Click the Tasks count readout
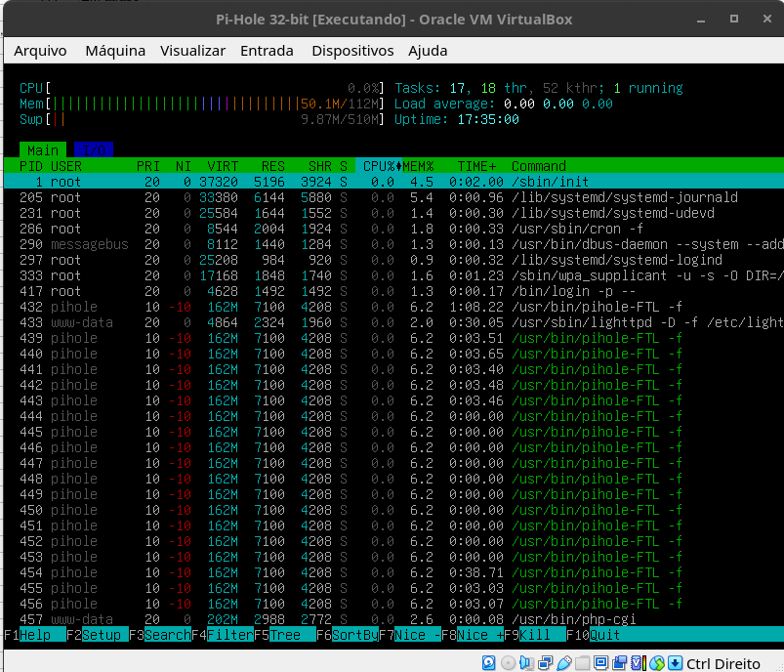 click(x=539, y=88)
